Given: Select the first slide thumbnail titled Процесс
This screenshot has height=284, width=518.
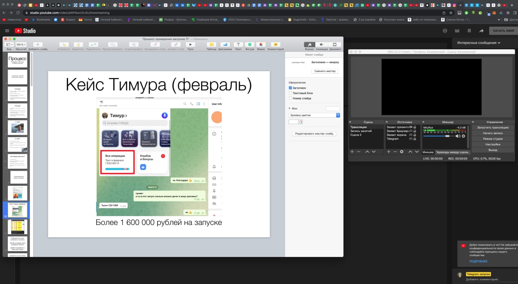Looking at the screenshot, I should 17,60.
